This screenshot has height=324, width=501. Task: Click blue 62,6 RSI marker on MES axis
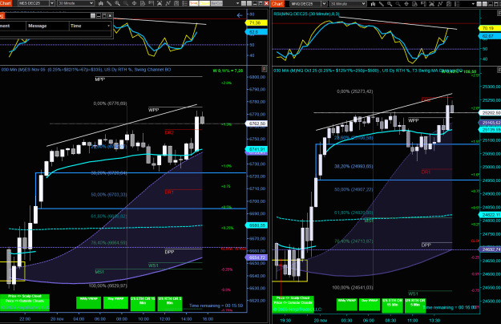click(256, 32)
